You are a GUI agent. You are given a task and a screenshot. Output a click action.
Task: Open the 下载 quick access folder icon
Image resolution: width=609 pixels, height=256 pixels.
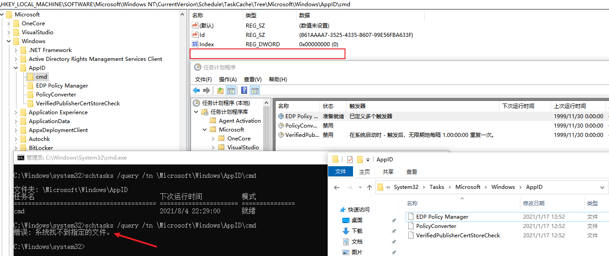(346, 231)
